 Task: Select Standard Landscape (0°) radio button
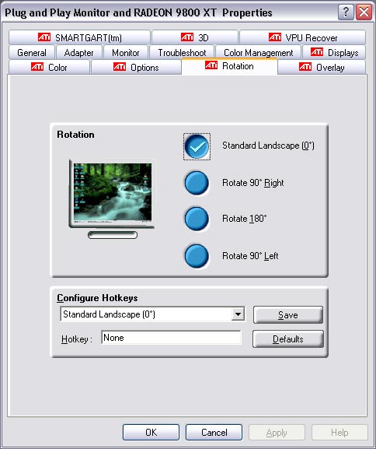[197, 146]
